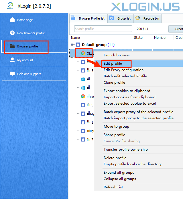Click the Search profile field
Image resolution: width=183 pixels, height=199 pixels.
[103, 29]
